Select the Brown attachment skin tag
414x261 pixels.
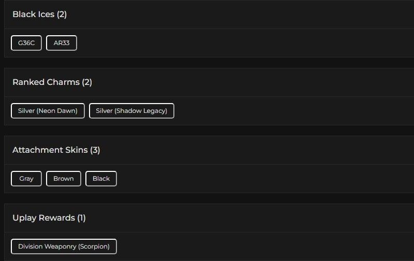tap(64, 179)
